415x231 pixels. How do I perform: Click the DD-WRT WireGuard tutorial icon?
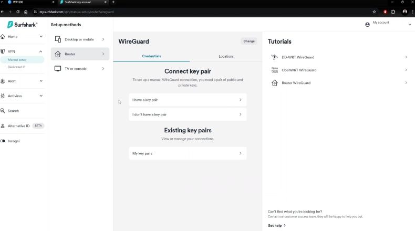coord(274,57)
